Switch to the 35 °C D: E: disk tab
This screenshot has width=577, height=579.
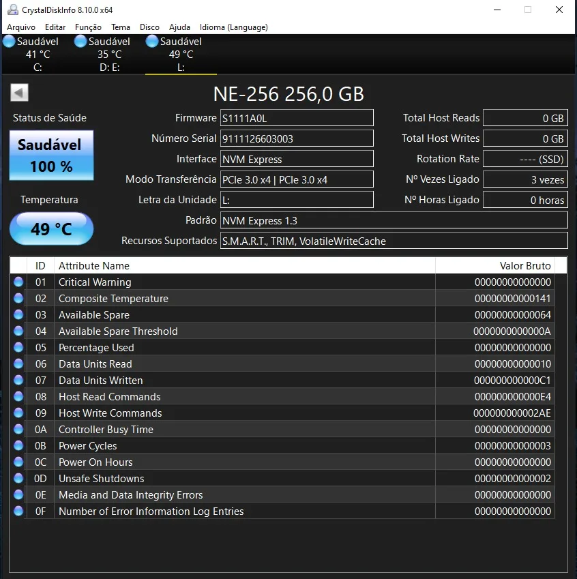click(x=109, y=55)
